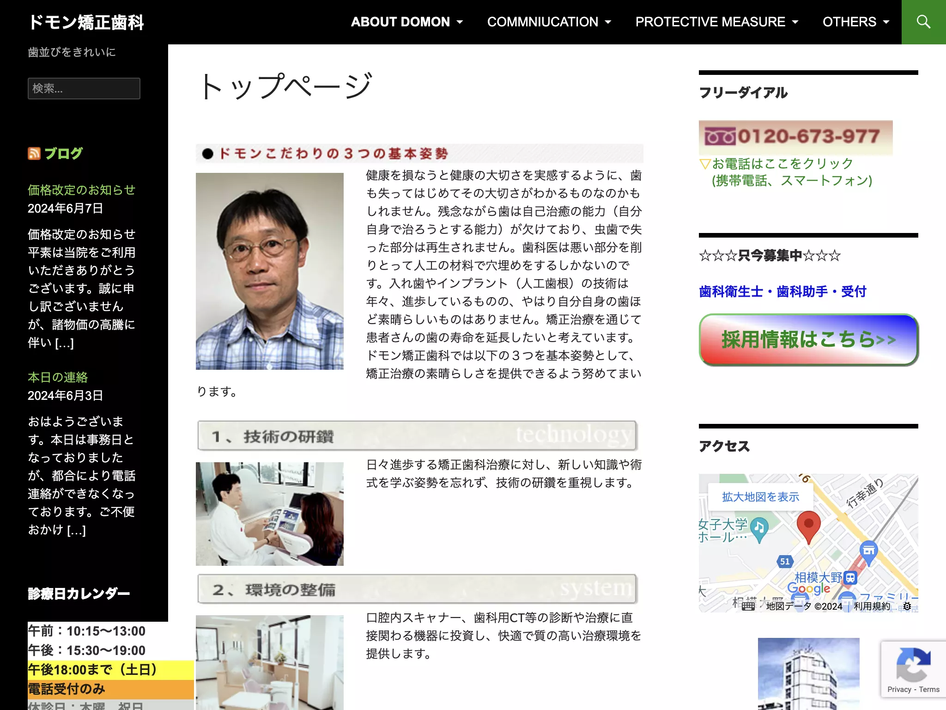Click the doctor's portrait photo
Viewport: 946px width, 710px height.
[270, 271]
